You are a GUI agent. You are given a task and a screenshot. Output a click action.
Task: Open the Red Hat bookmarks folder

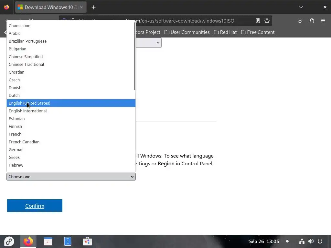(x=225, y=32)
